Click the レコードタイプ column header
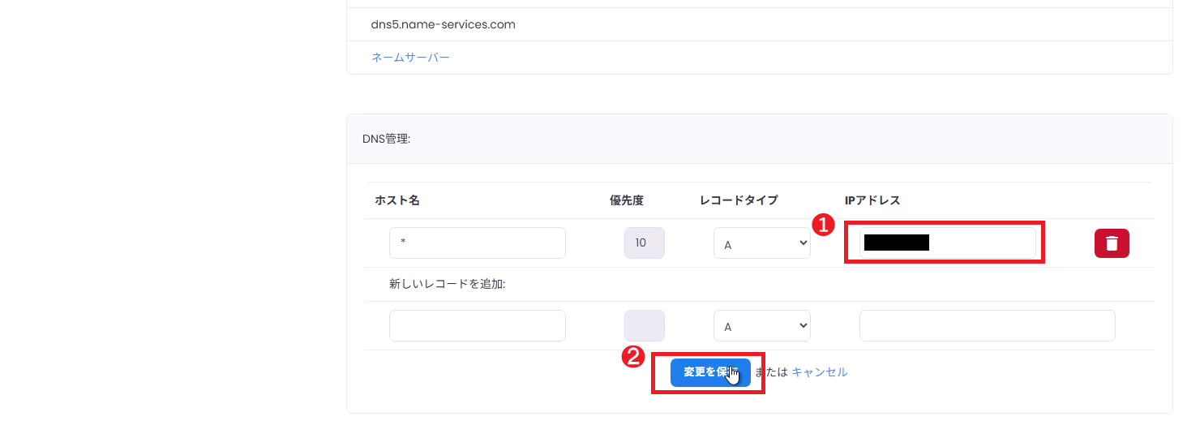The width and height of the screenshot is (1200, 438). tap(739, 200)
